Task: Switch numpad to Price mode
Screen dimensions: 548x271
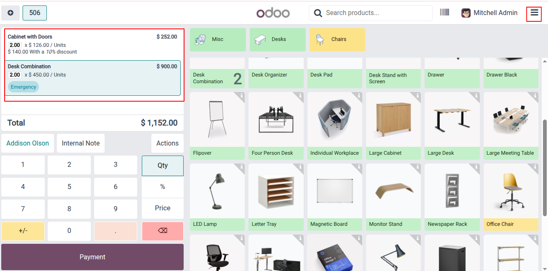Action: pos(163,208)
